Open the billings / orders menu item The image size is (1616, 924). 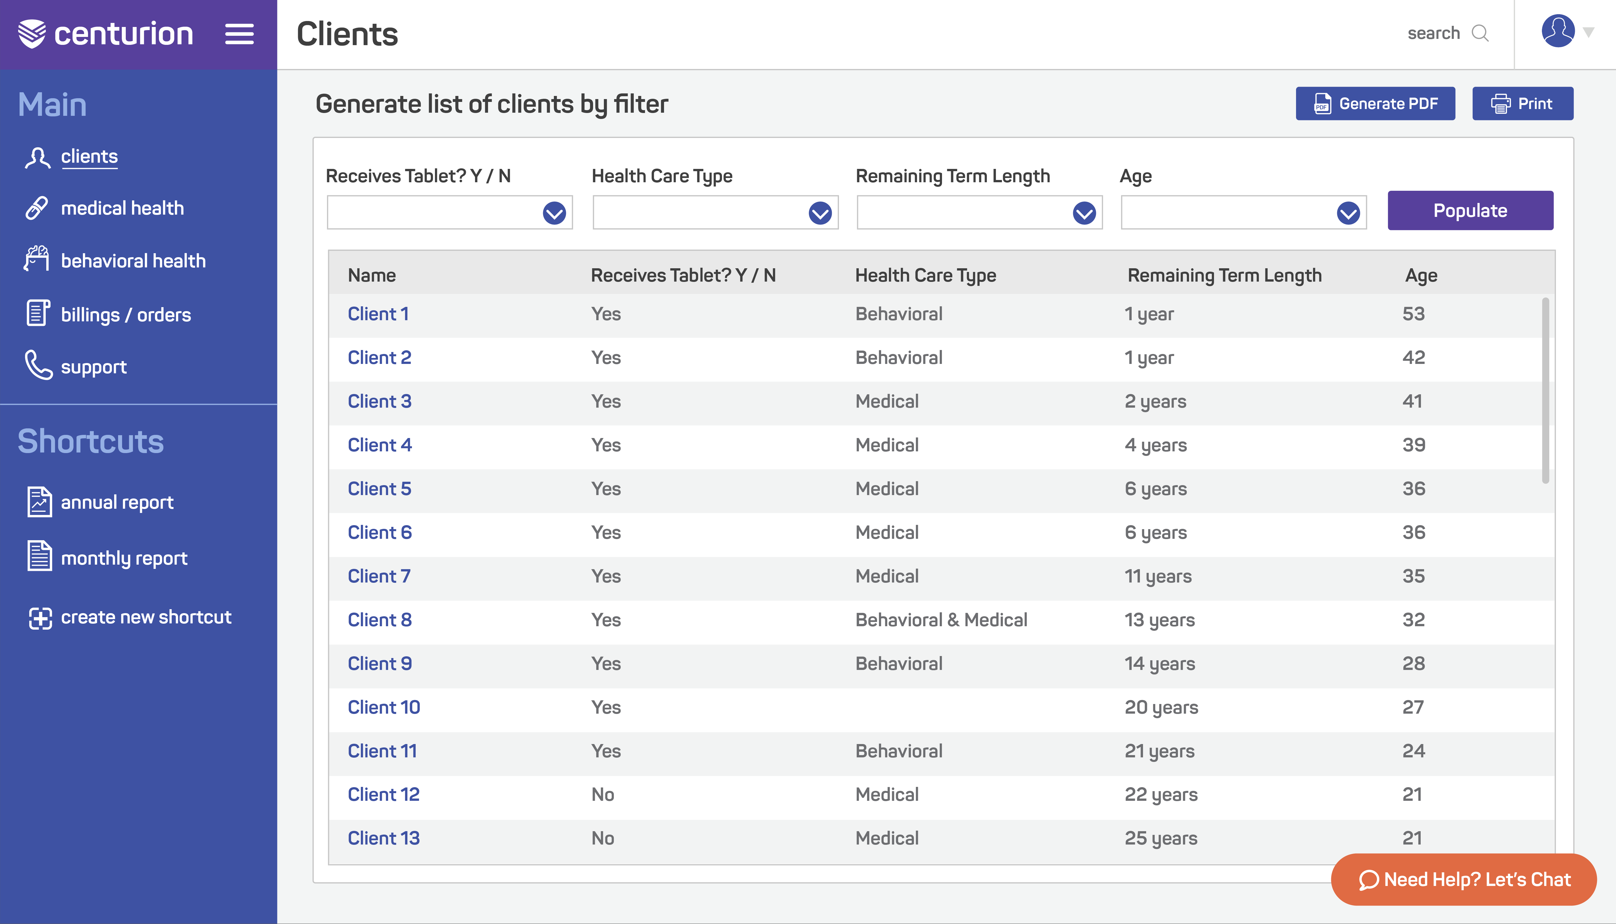pos(126,315)
